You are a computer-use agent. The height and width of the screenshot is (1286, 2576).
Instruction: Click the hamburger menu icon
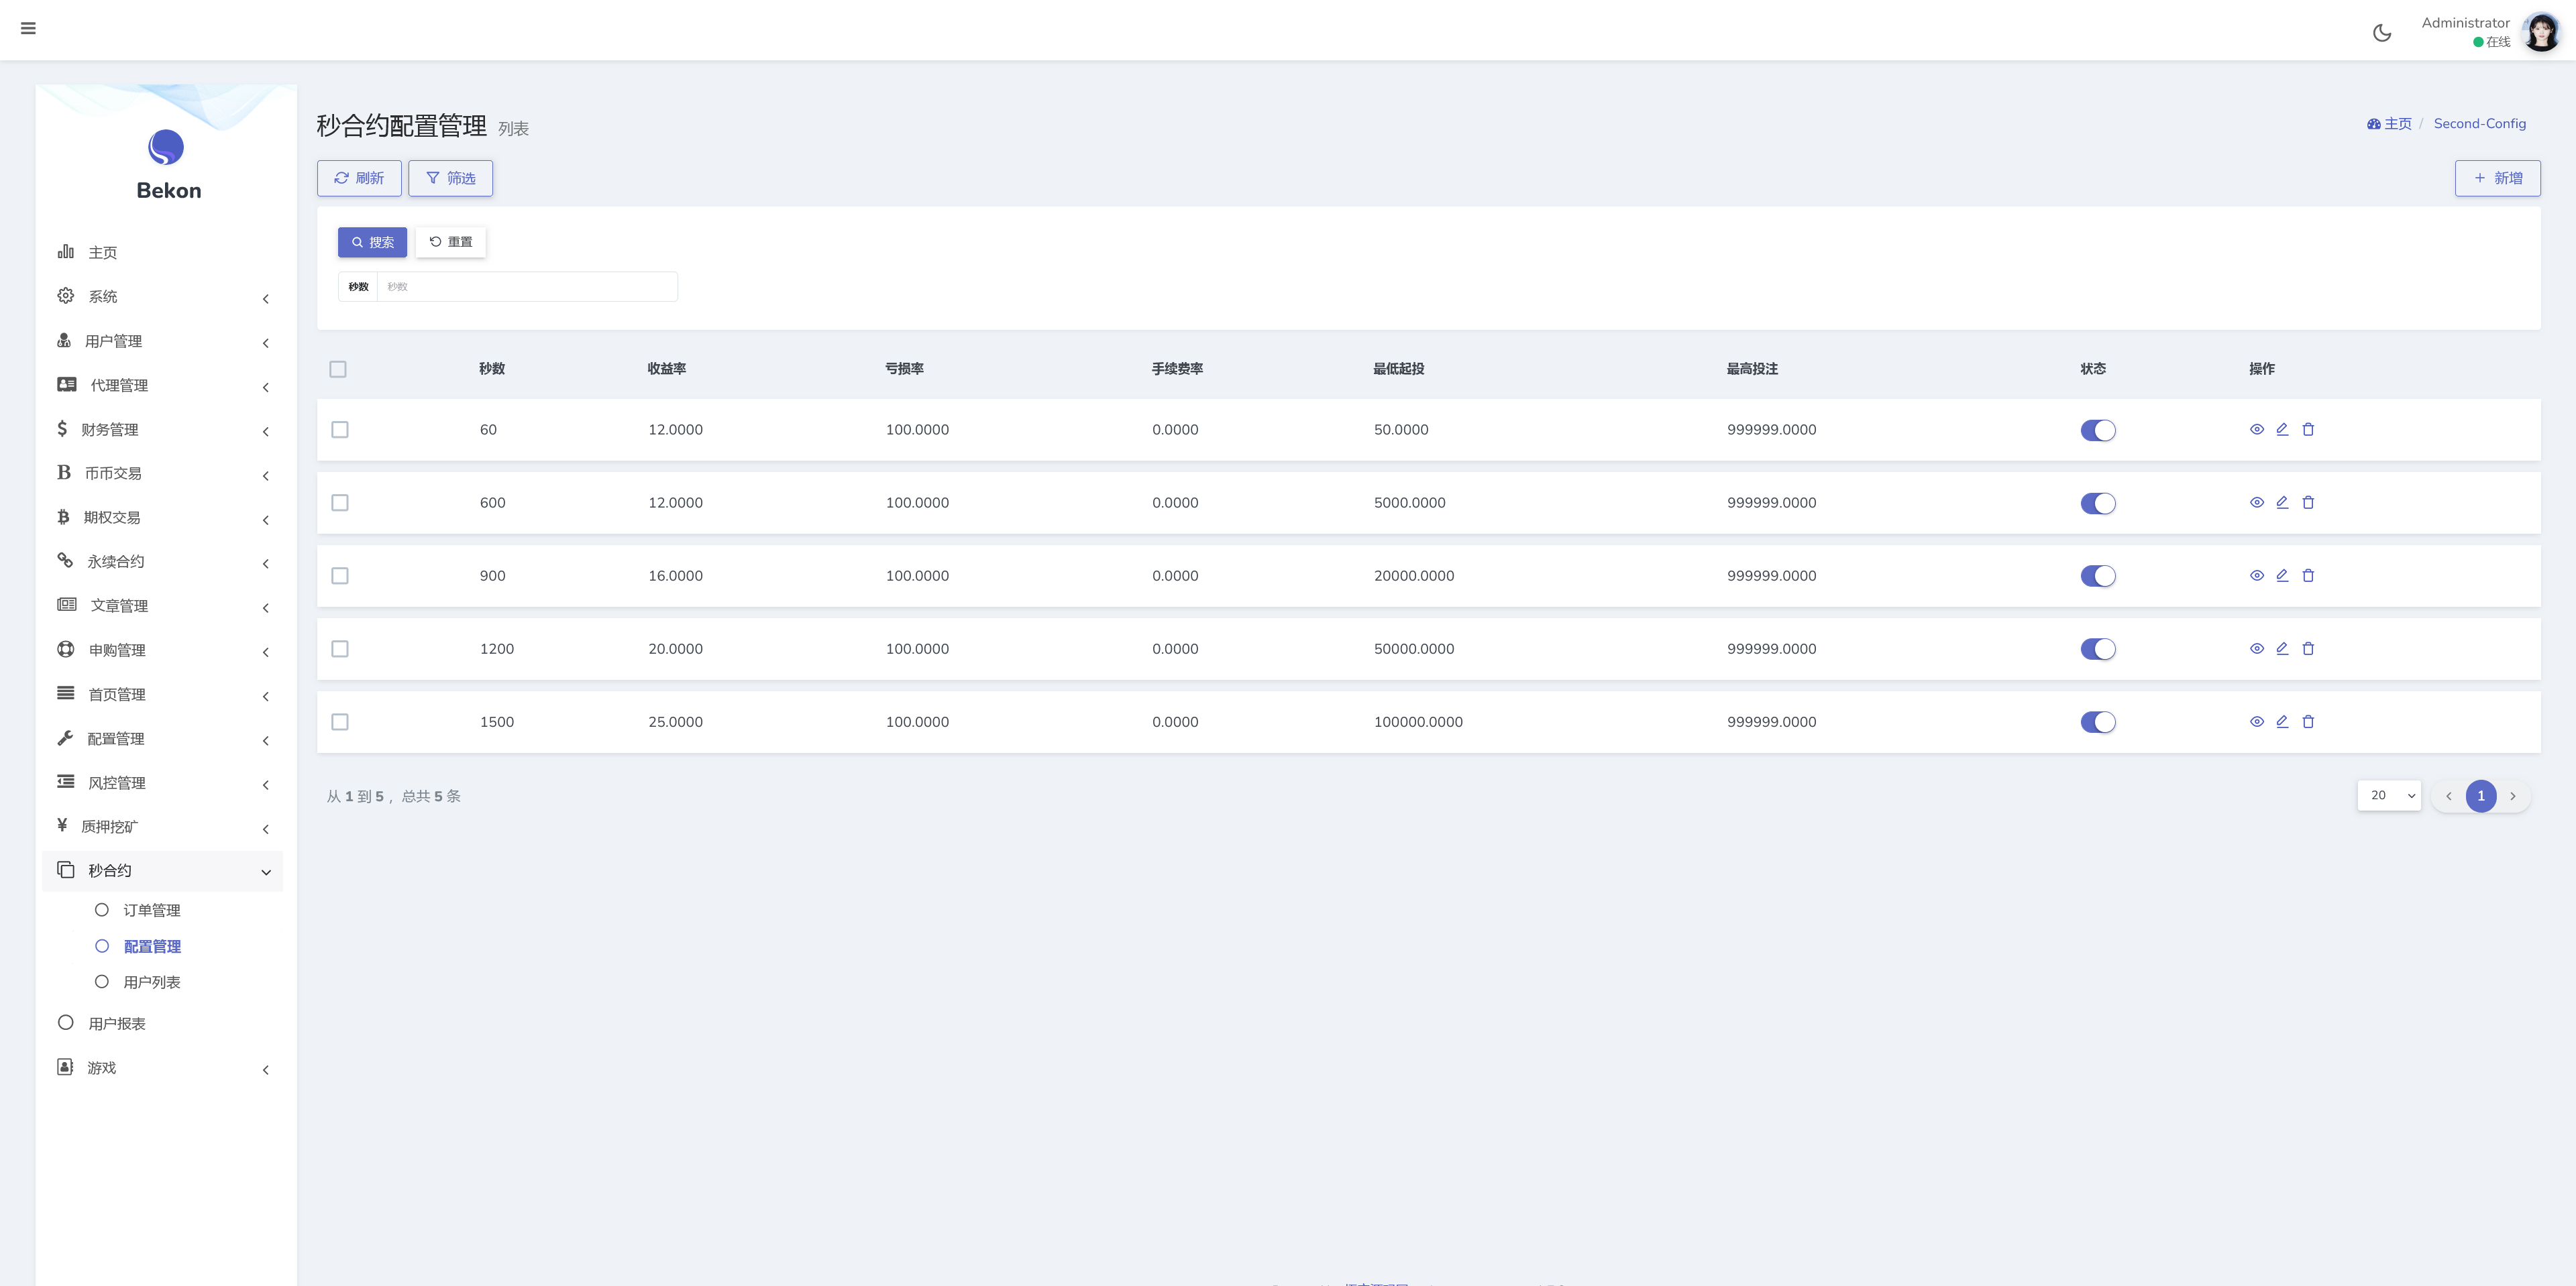click(28, 28)
